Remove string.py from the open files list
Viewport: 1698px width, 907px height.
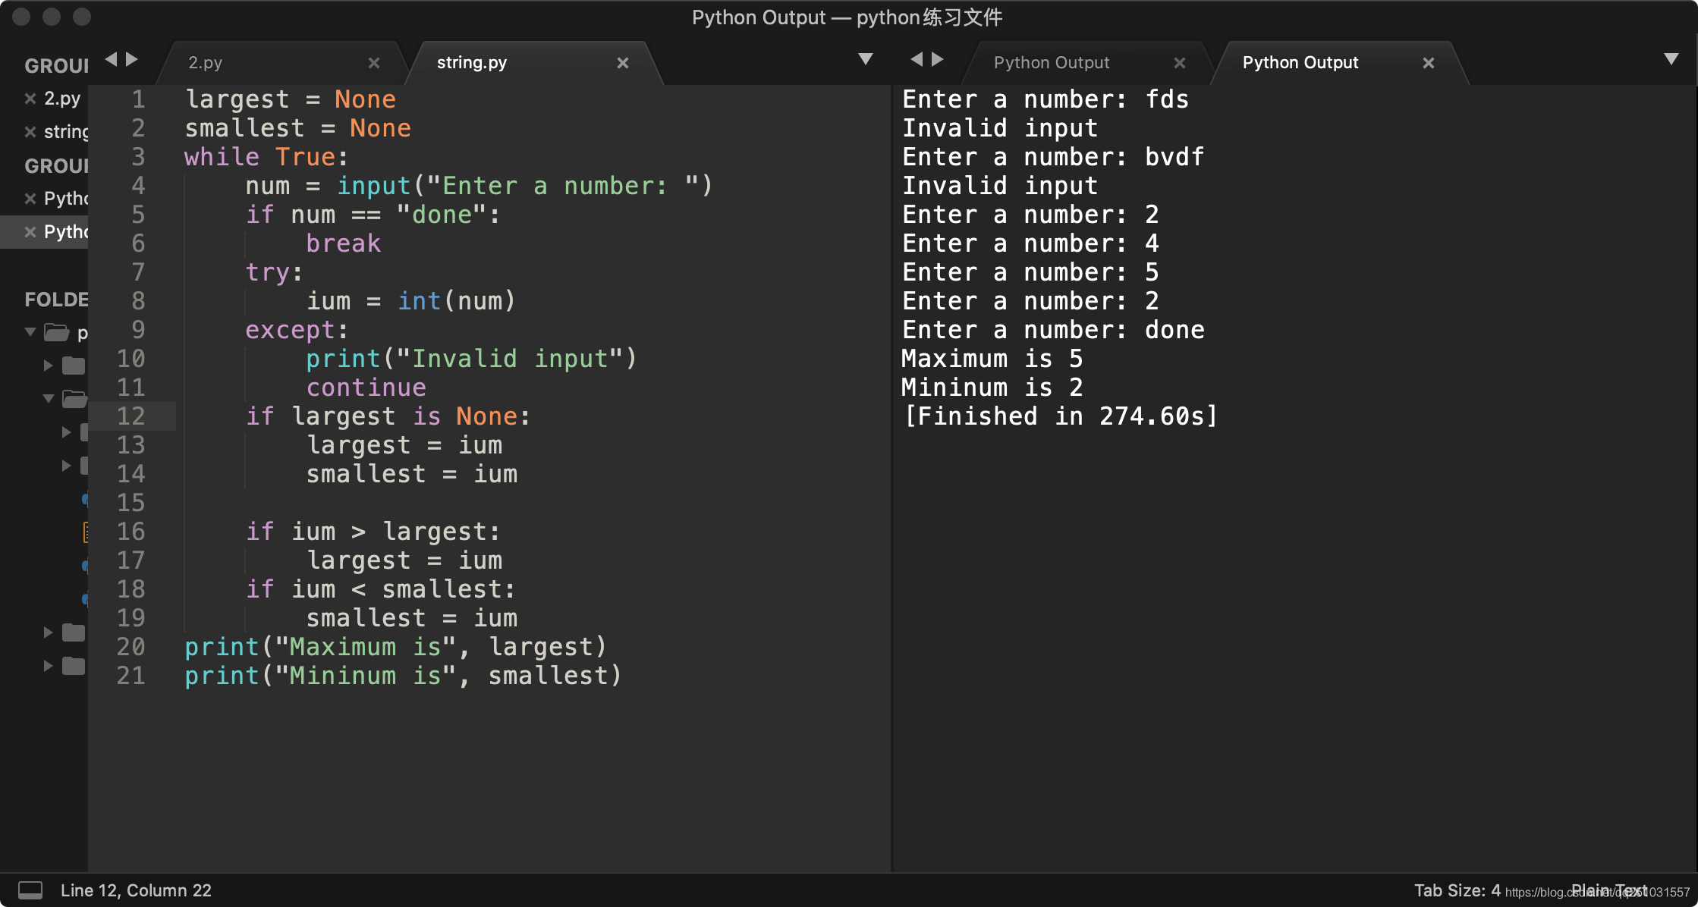pos(30,130)
